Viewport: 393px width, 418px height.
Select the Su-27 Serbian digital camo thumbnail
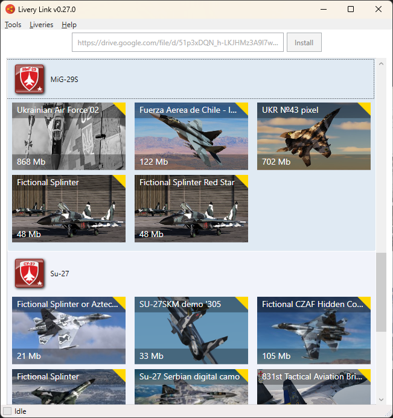pos(191,389)
